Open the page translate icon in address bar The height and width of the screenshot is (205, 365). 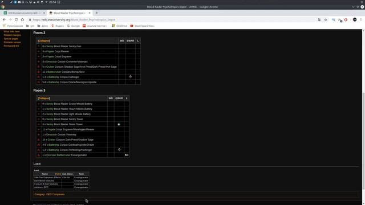click(x=319, y=20)
